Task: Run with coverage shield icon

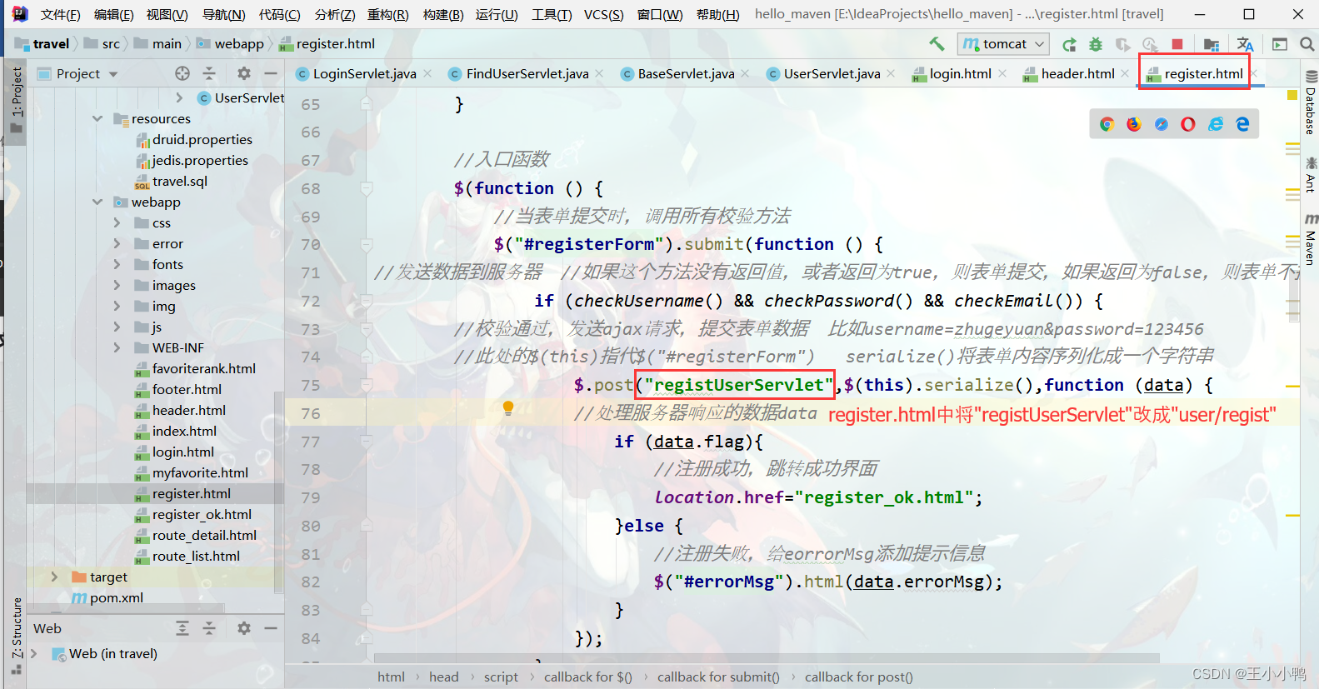Action: tap(1122, 44)
